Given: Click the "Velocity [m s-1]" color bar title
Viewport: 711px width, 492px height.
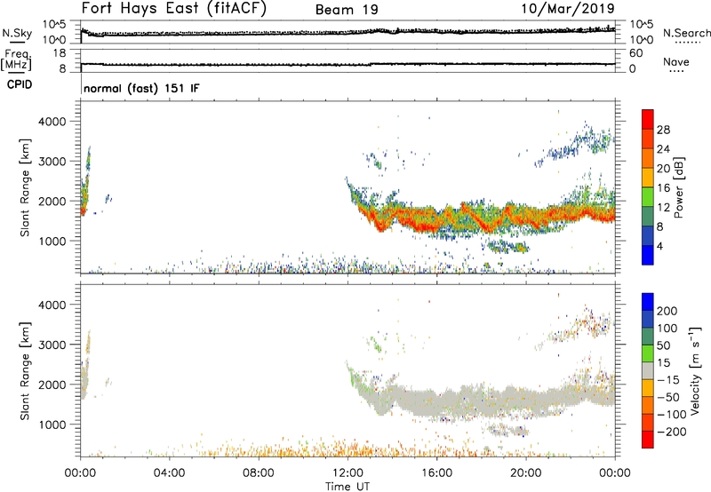Looking at the screenshot, I should tap(694, 370).
